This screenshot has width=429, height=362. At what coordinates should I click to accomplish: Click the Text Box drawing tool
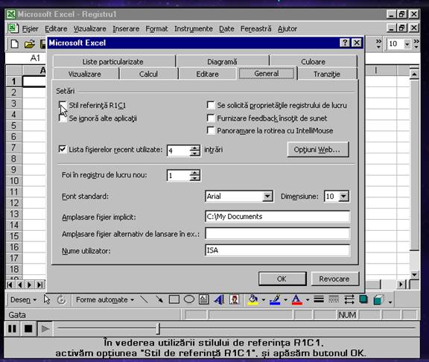(203, 299)
